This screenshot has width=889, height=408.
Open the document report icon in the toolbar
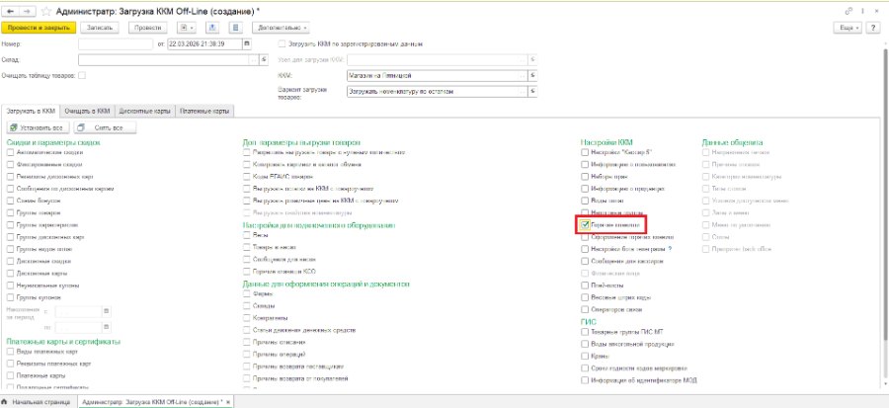(236, 28)
